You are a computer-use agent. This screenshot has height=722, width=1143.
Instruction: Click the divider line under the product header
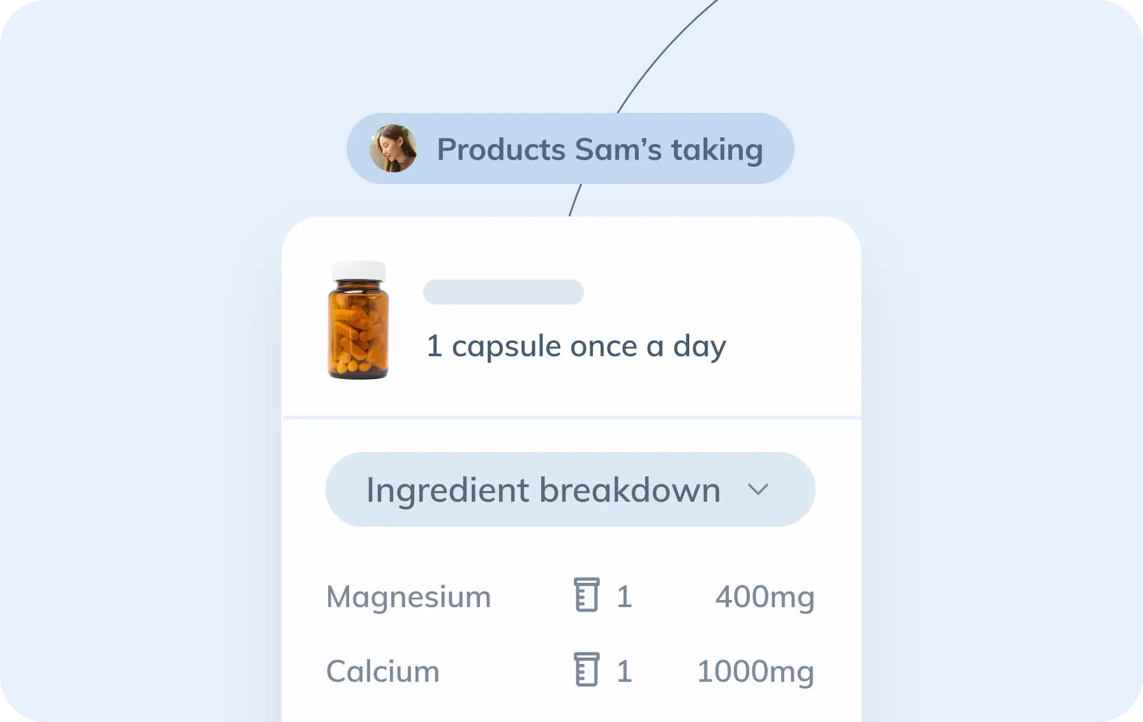coord(572,417)
